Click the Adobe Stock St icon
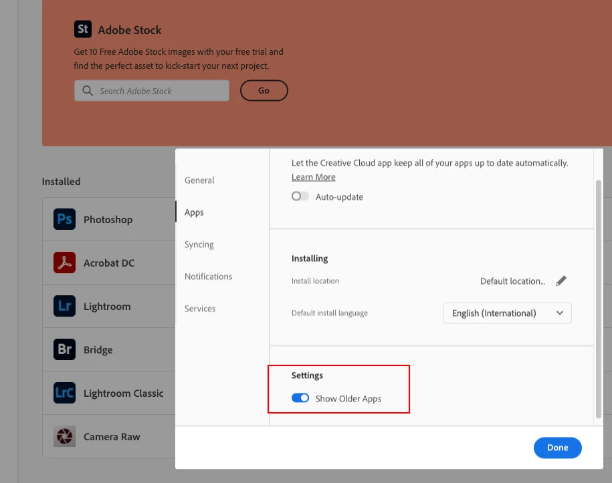The height and width of the screenshot is (483, 612). pos(83,29)
